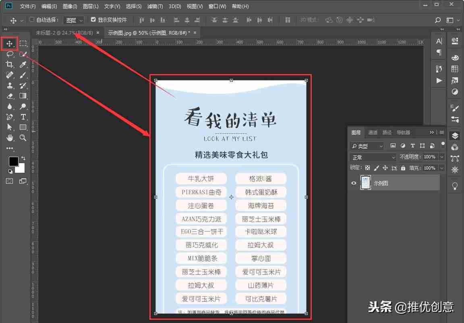
Task: Select the Crop tool
Action: (x=10, y=64)
